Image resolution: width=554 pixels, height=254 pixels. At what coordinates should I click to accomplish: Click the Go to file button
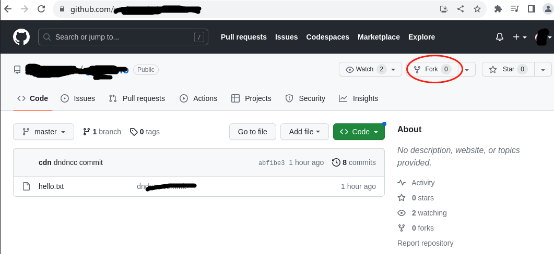point(253,132)
